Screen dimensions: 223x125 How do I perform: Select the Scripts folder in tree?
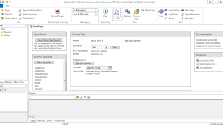click(x=7, y=35)
